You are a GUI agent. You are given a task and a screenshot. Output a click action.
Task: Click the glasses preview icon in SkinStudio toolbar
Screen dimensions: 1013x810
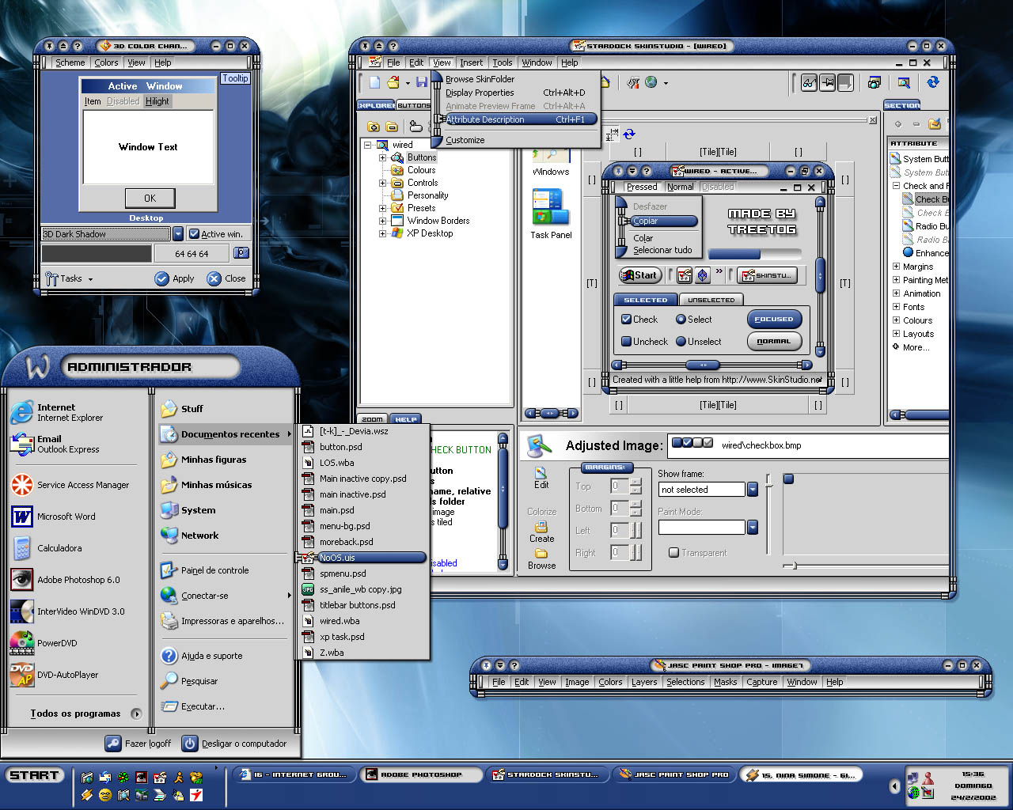809,82
